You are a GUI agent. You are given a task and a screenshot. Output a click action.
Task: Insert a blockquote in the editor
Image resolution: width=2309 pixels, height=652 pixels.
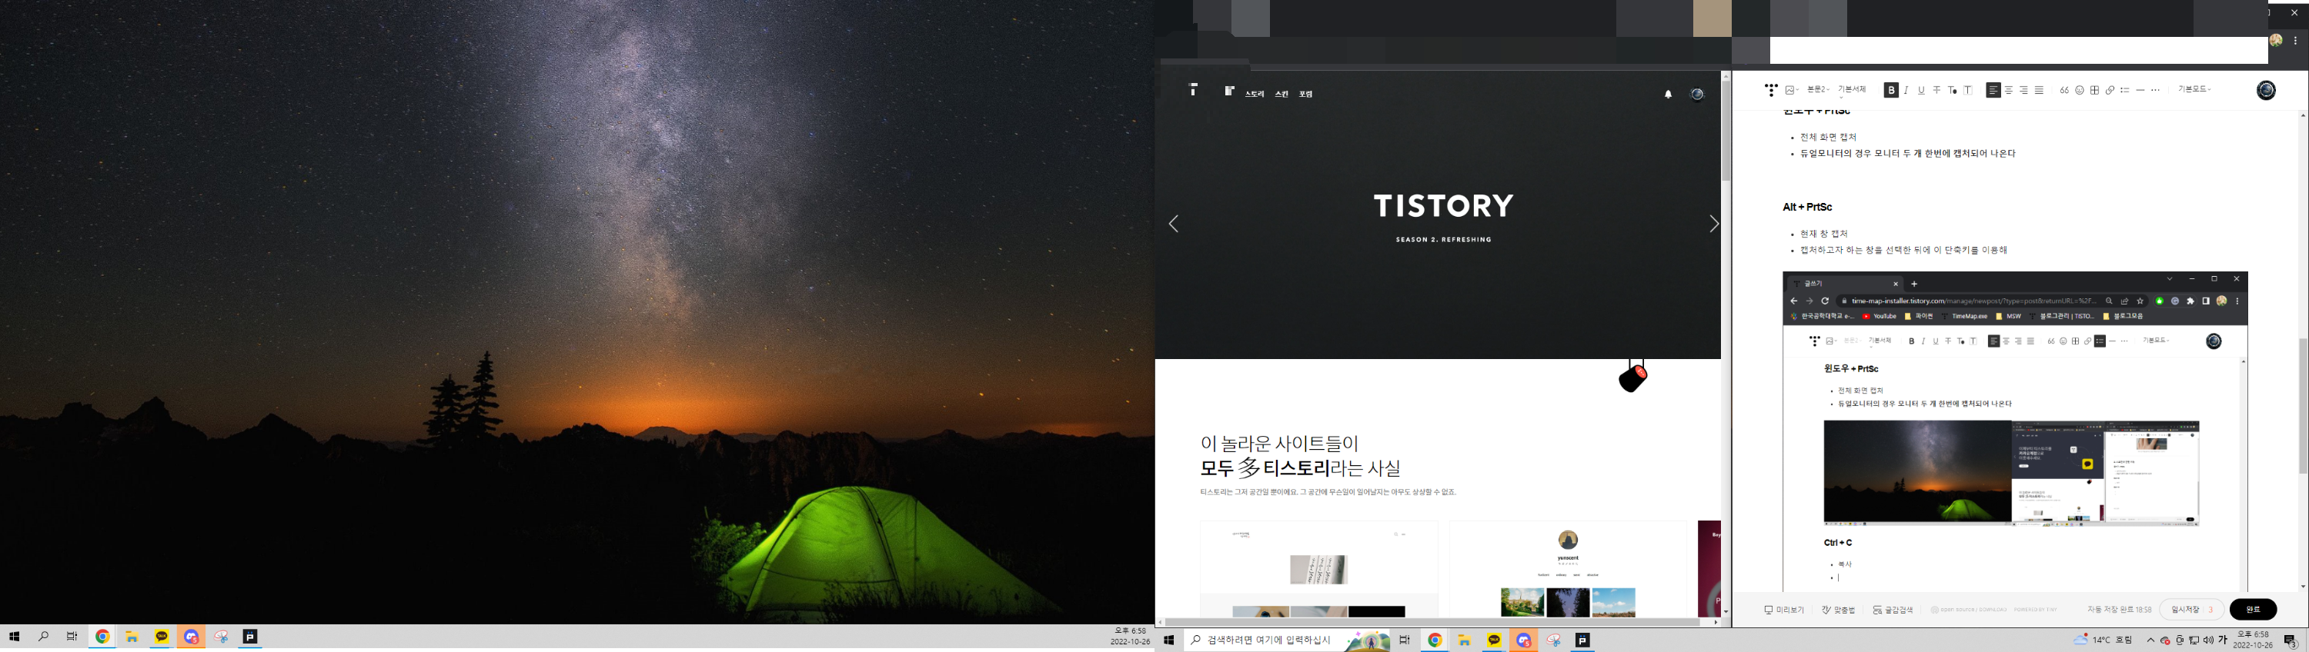pyautogui.click(x=2064, y=89)
